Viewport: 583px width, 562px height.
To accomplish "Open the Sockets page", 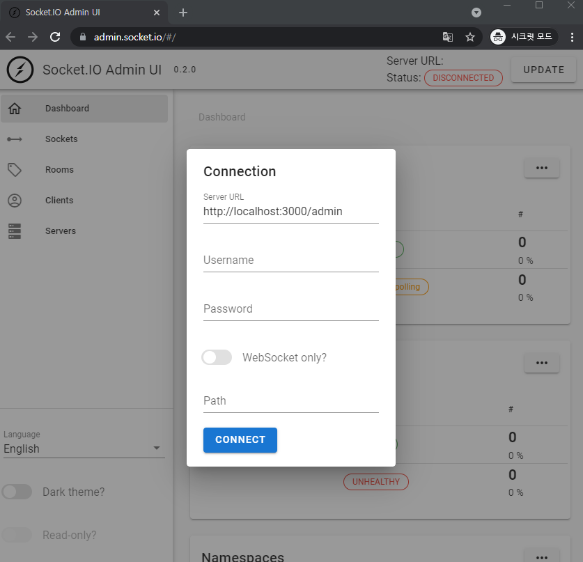I will click(x=84, y=139).
